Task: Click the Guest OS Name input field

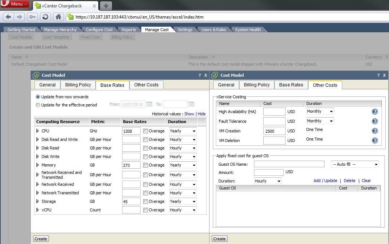Action: pos(289,164)
